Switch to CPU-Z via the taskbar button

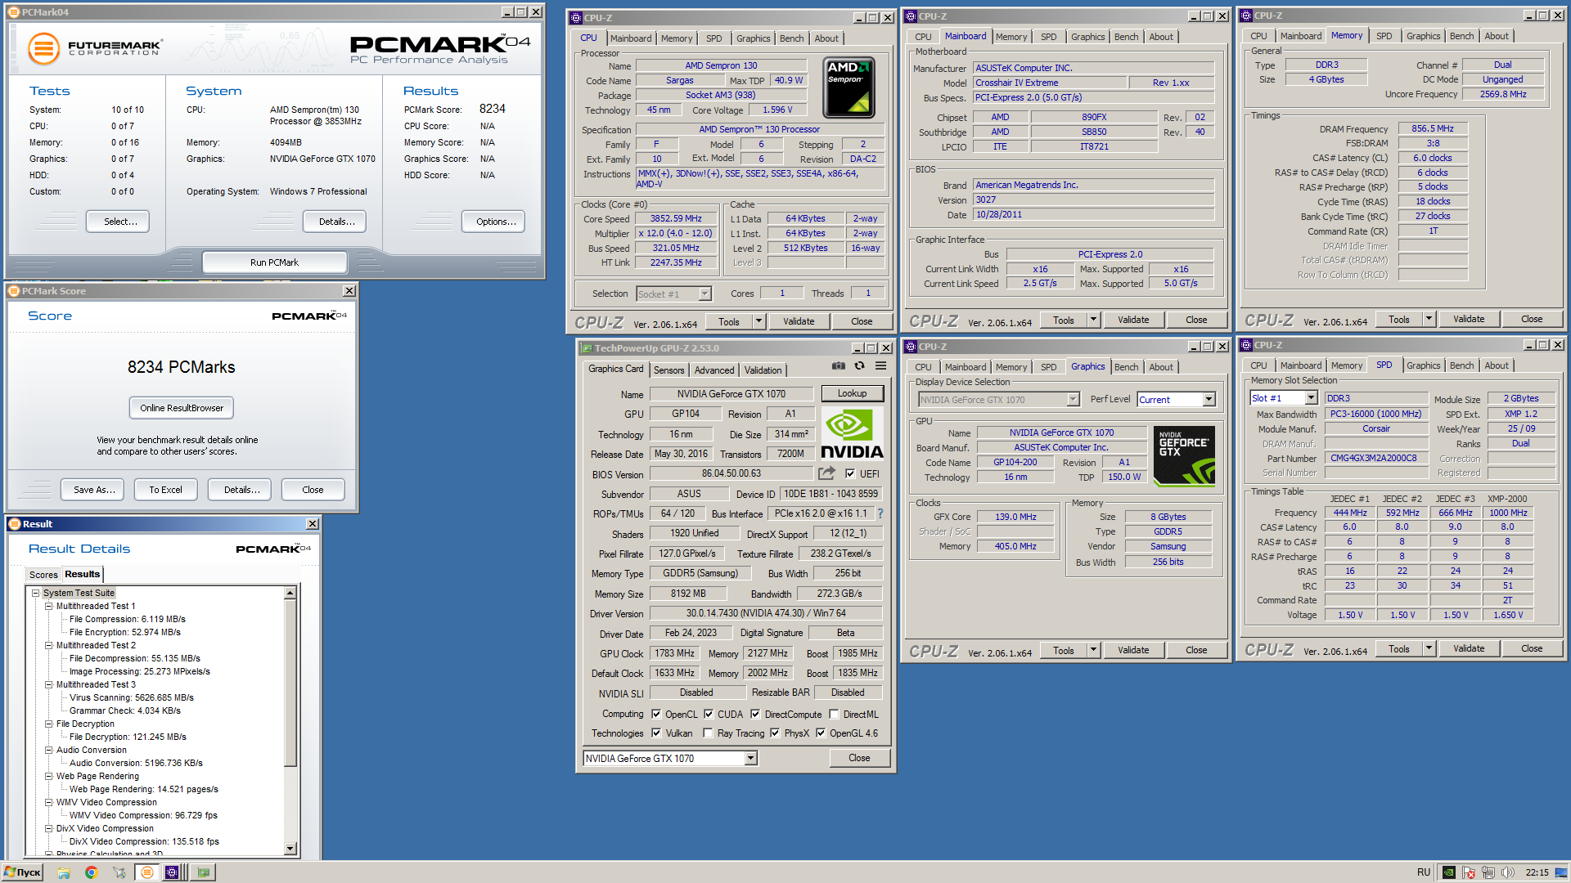(172, 872)
